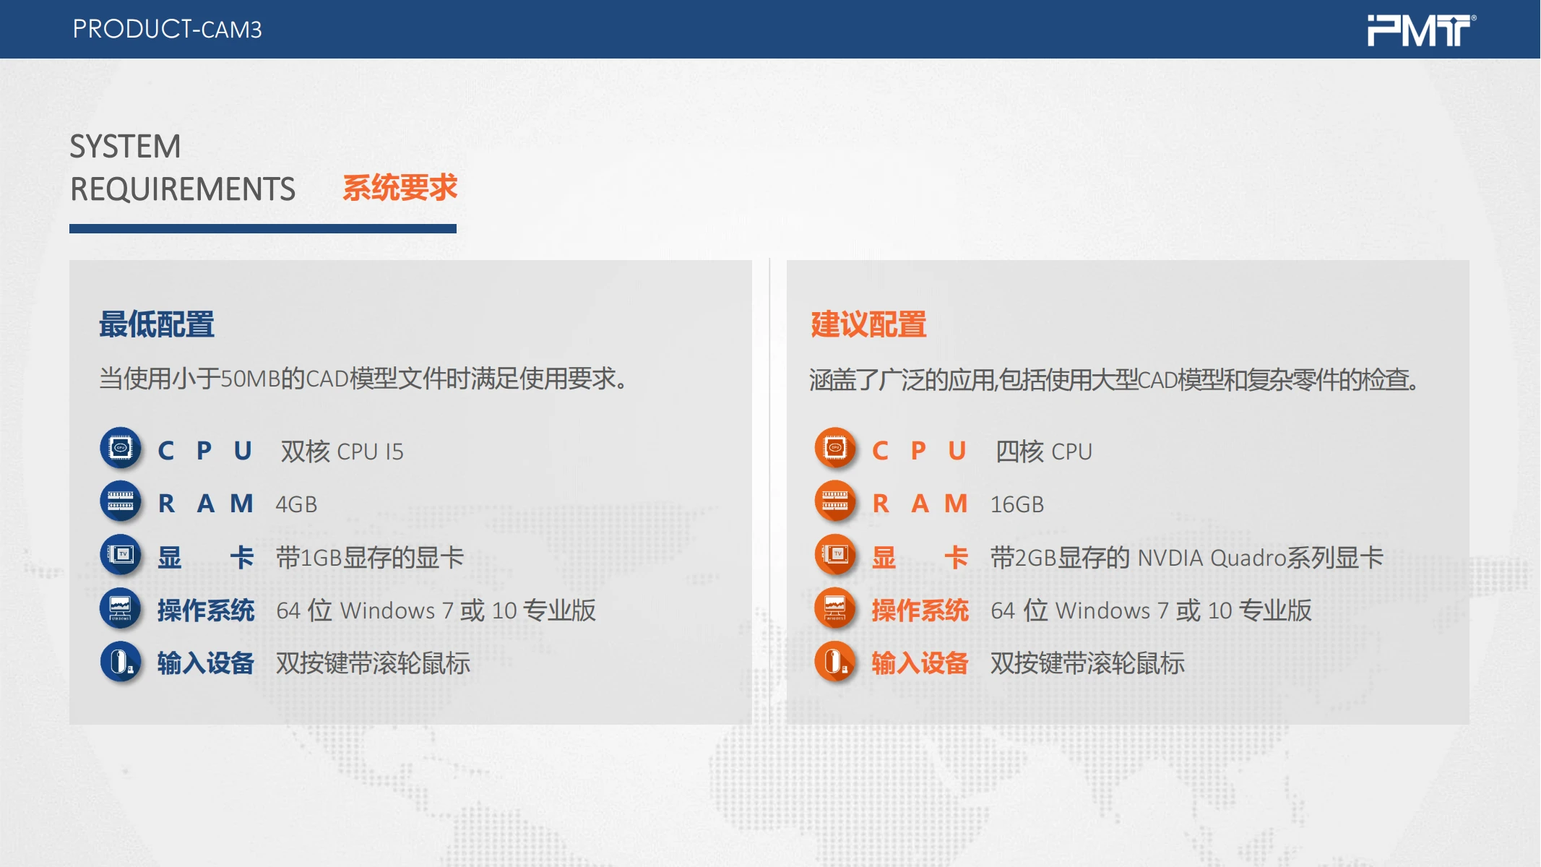This screenshot has height=867, width=1541.
Task: Click the orange CPU chip icon
Action: (835, 448)
